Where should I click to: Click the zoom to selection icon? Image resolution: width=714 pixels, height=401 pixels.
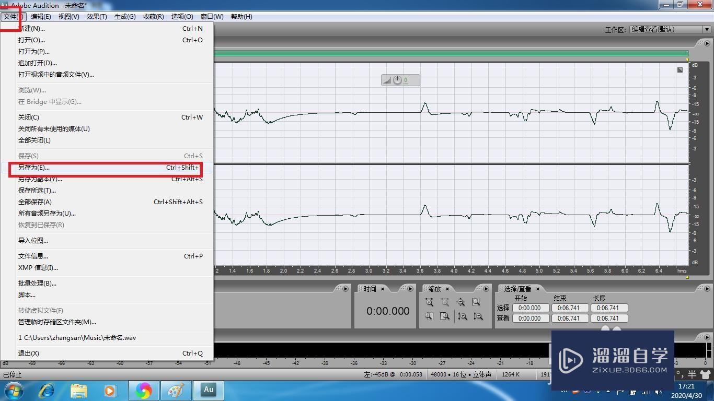coord(476,302)
